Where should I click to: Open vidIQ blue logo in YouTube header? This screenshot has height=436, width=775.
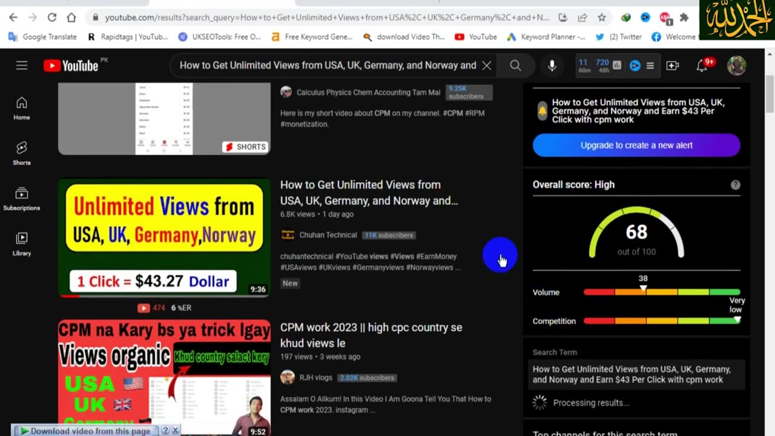pyautogui.click(x=635, y=65)
